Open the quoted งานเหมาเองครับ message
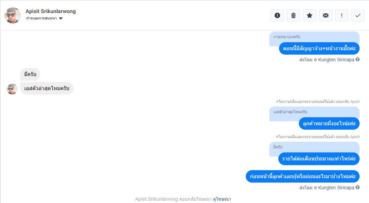This screenshot has height=203, width=369. tap(287, 37)
